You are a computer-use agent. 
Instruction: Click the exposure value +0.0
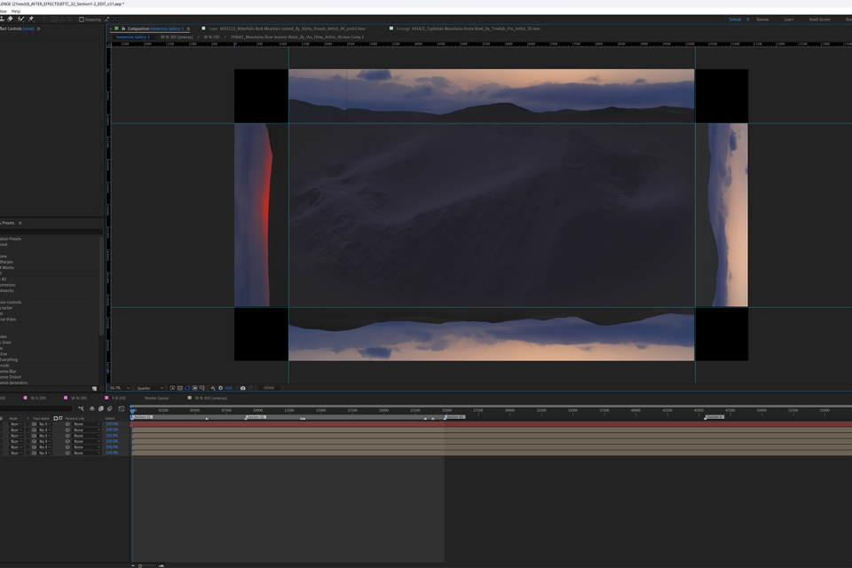[228, 388]
